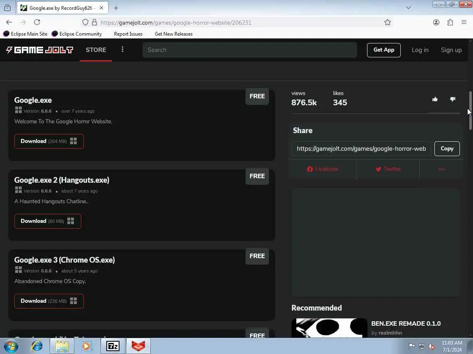Click the Search input field
Viewport: 473px width, 354px height.
point(250,50)
